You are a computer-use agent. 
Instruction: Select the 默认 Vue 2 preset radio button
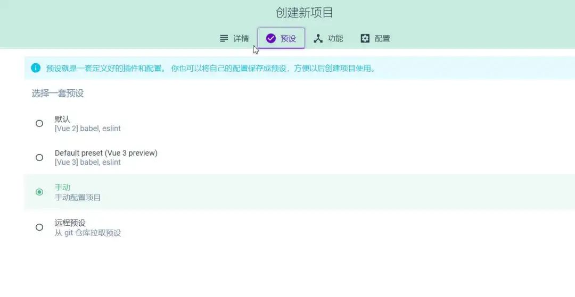point(39,124)
